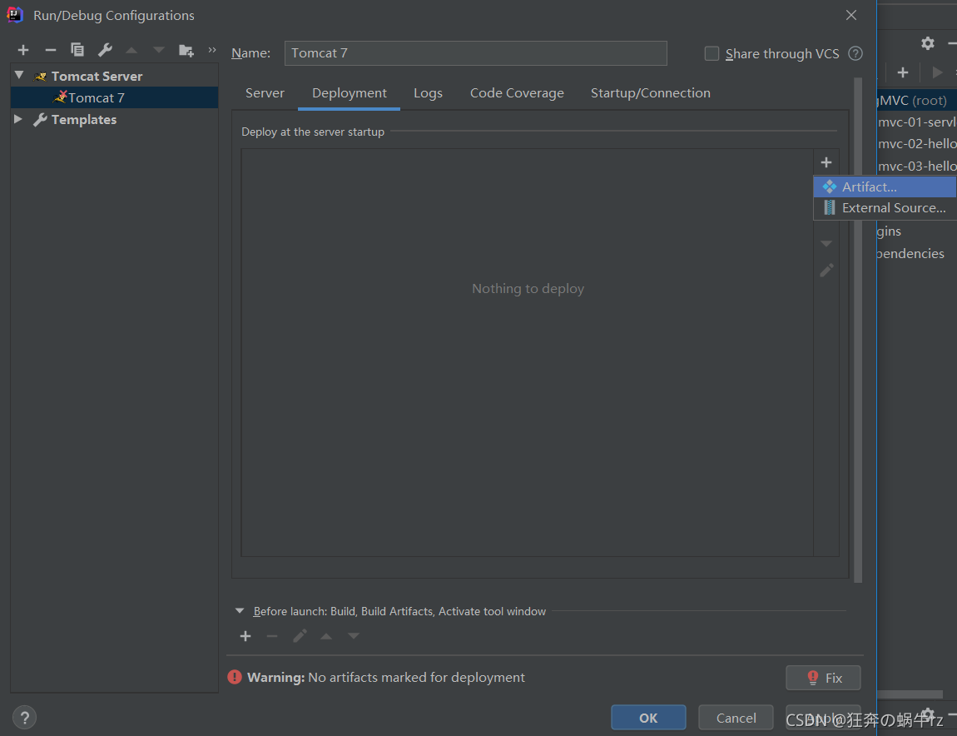Enable Share through VCS checkbox

712,54
